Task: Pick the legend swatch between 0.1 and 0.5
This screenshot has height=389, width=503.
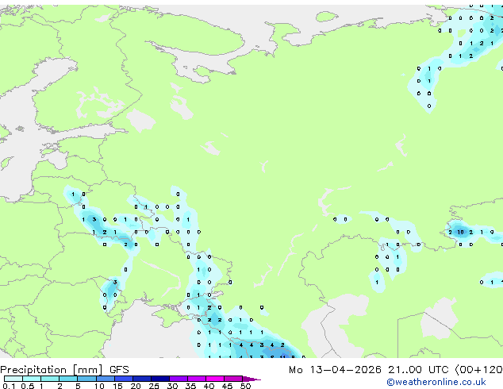Action: (13, 379)
